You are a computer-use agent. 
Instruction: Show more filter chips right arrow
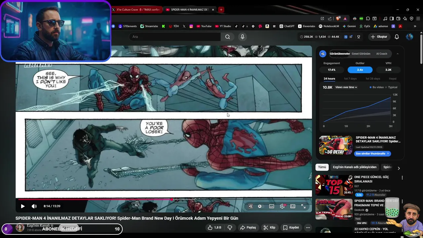(399, 168)
